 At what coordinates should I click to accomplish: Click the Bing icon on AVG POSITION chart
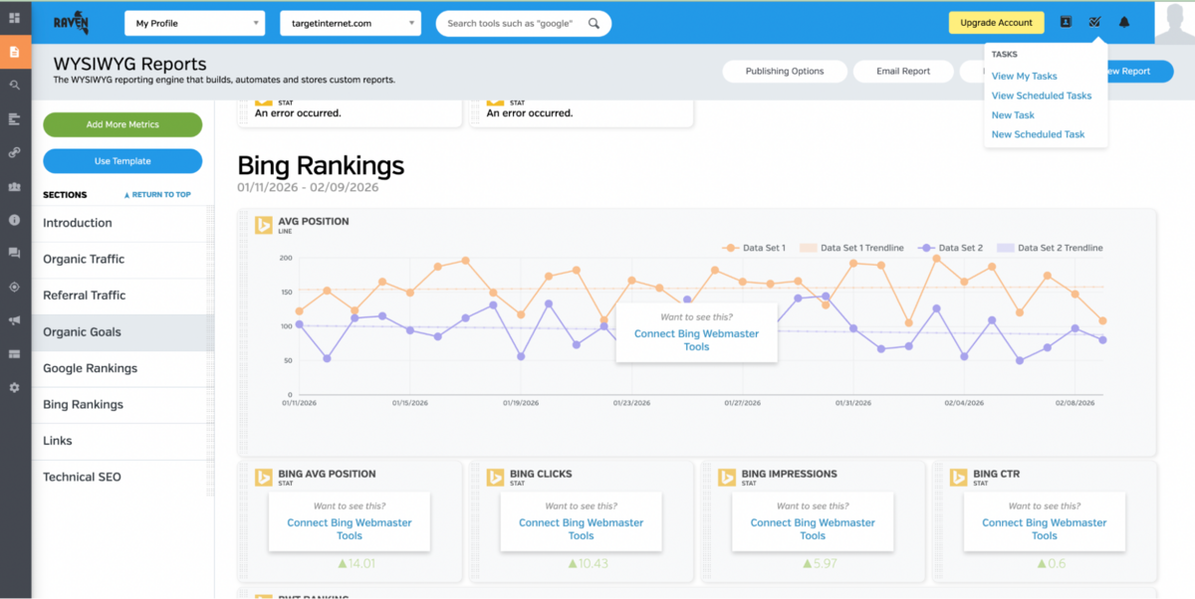point(263,225)
